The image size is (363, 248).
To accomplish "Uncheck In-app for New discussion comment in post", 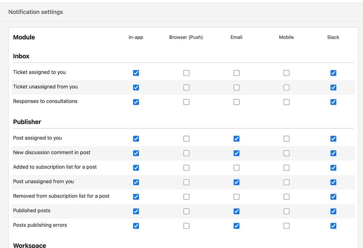I will [x=136, y=153].
